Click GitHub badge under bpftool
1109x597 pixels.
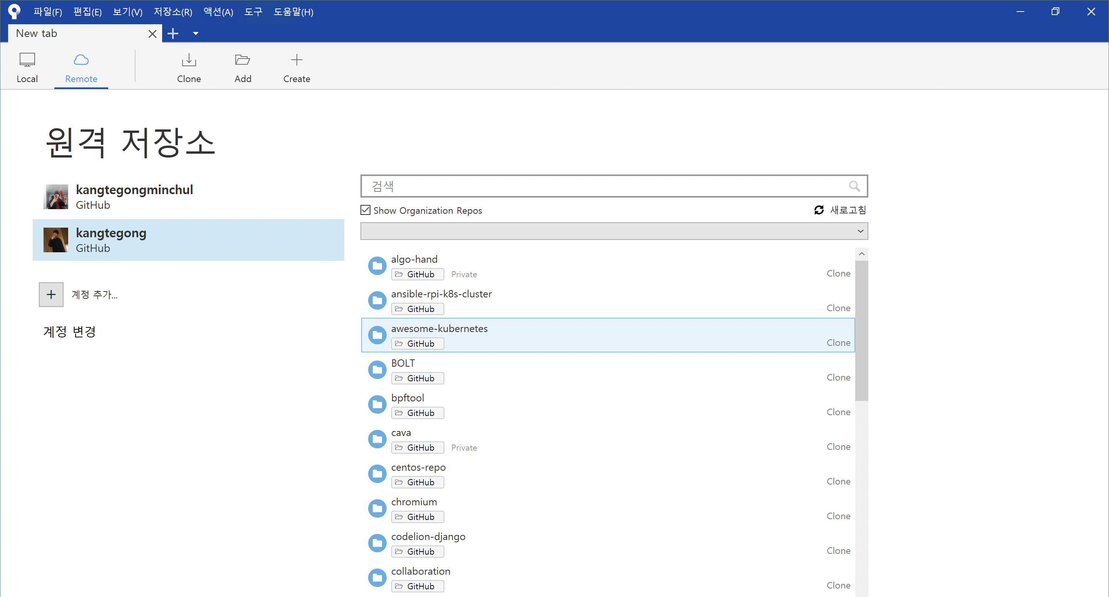click(417, 413)
